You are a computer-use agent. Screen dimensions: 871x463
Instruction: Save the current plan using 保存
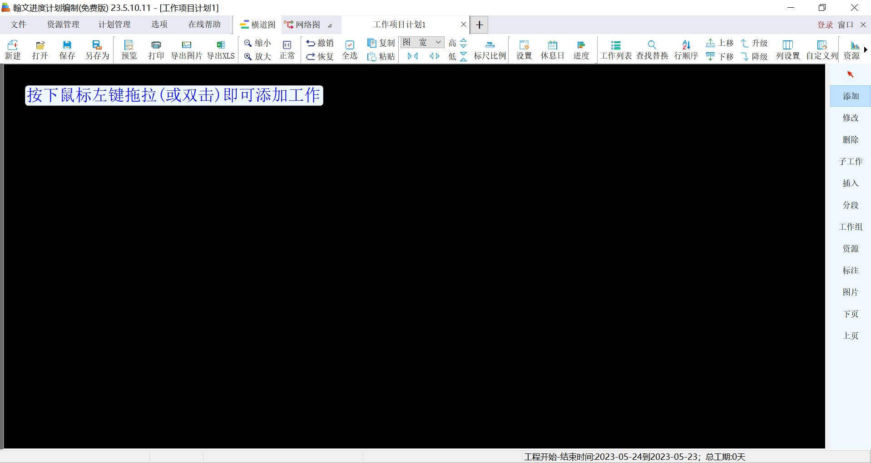point(67,49)
